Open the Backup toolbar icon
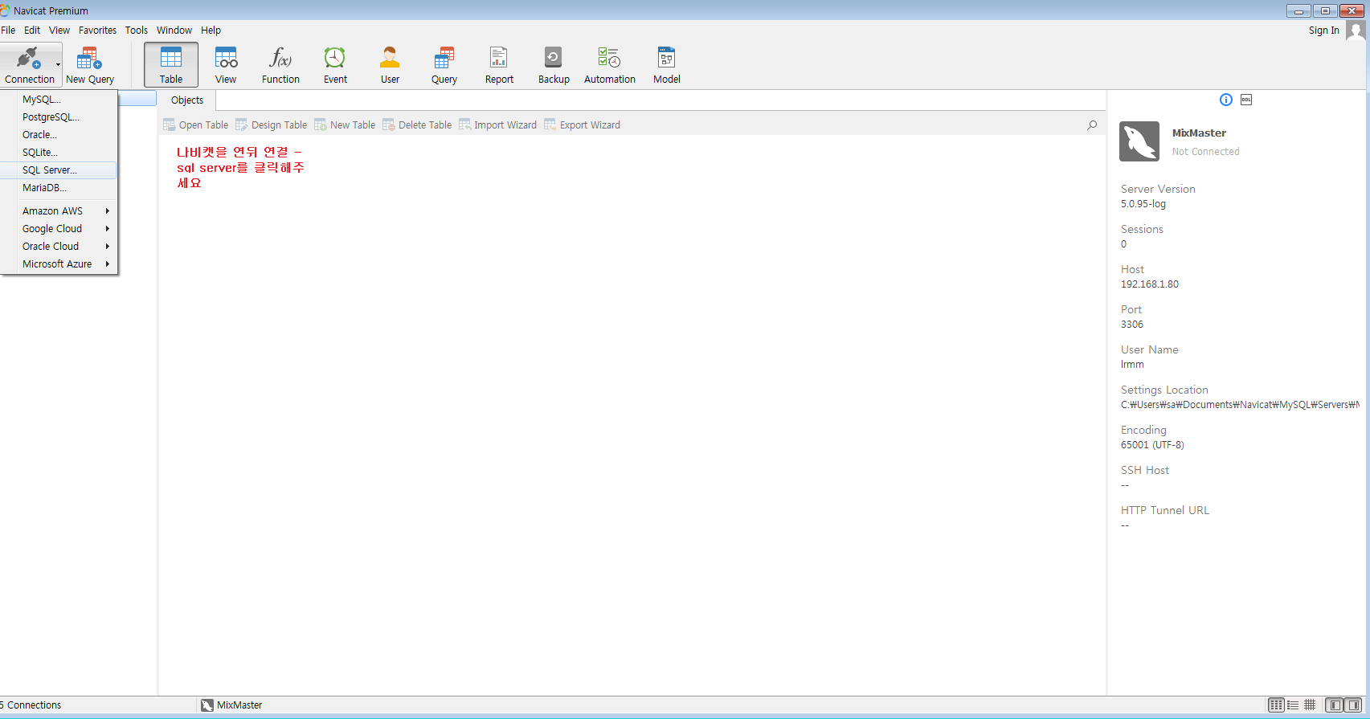This screenshot has width=1370, height=719. (x=554, y=65)
